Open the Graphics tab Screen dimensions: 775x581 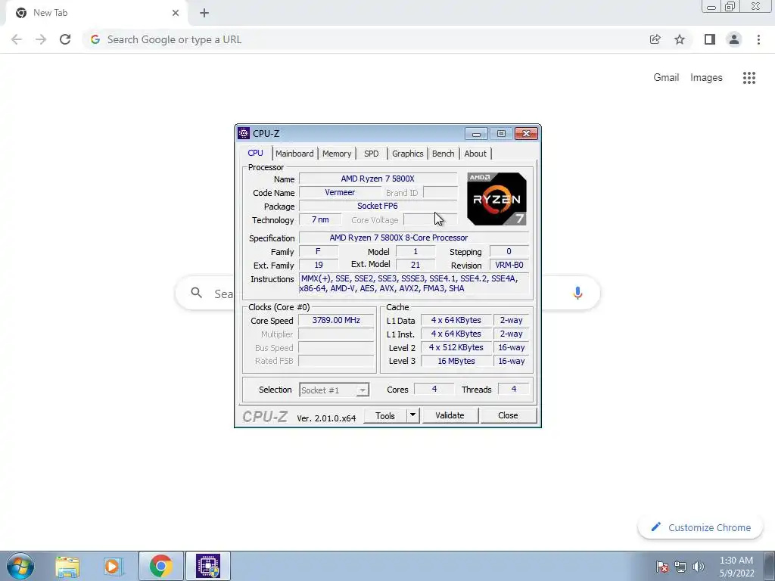pyautogui.click(x=408, y=154)
